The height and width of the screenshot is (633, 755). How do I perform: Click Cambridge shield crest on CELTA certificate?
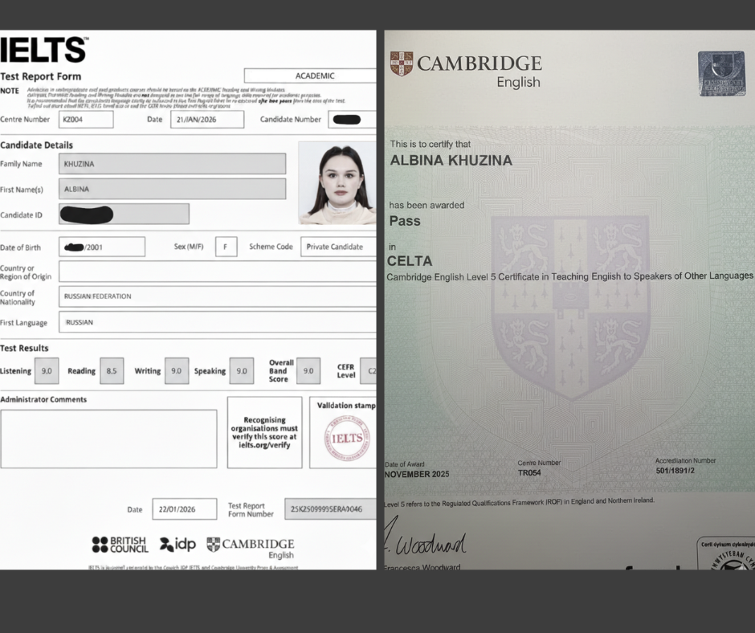pos(402,64)
